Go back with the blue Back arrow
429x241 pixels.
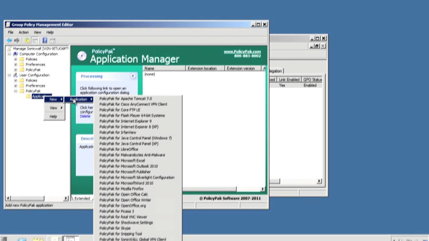pos(9,41)
